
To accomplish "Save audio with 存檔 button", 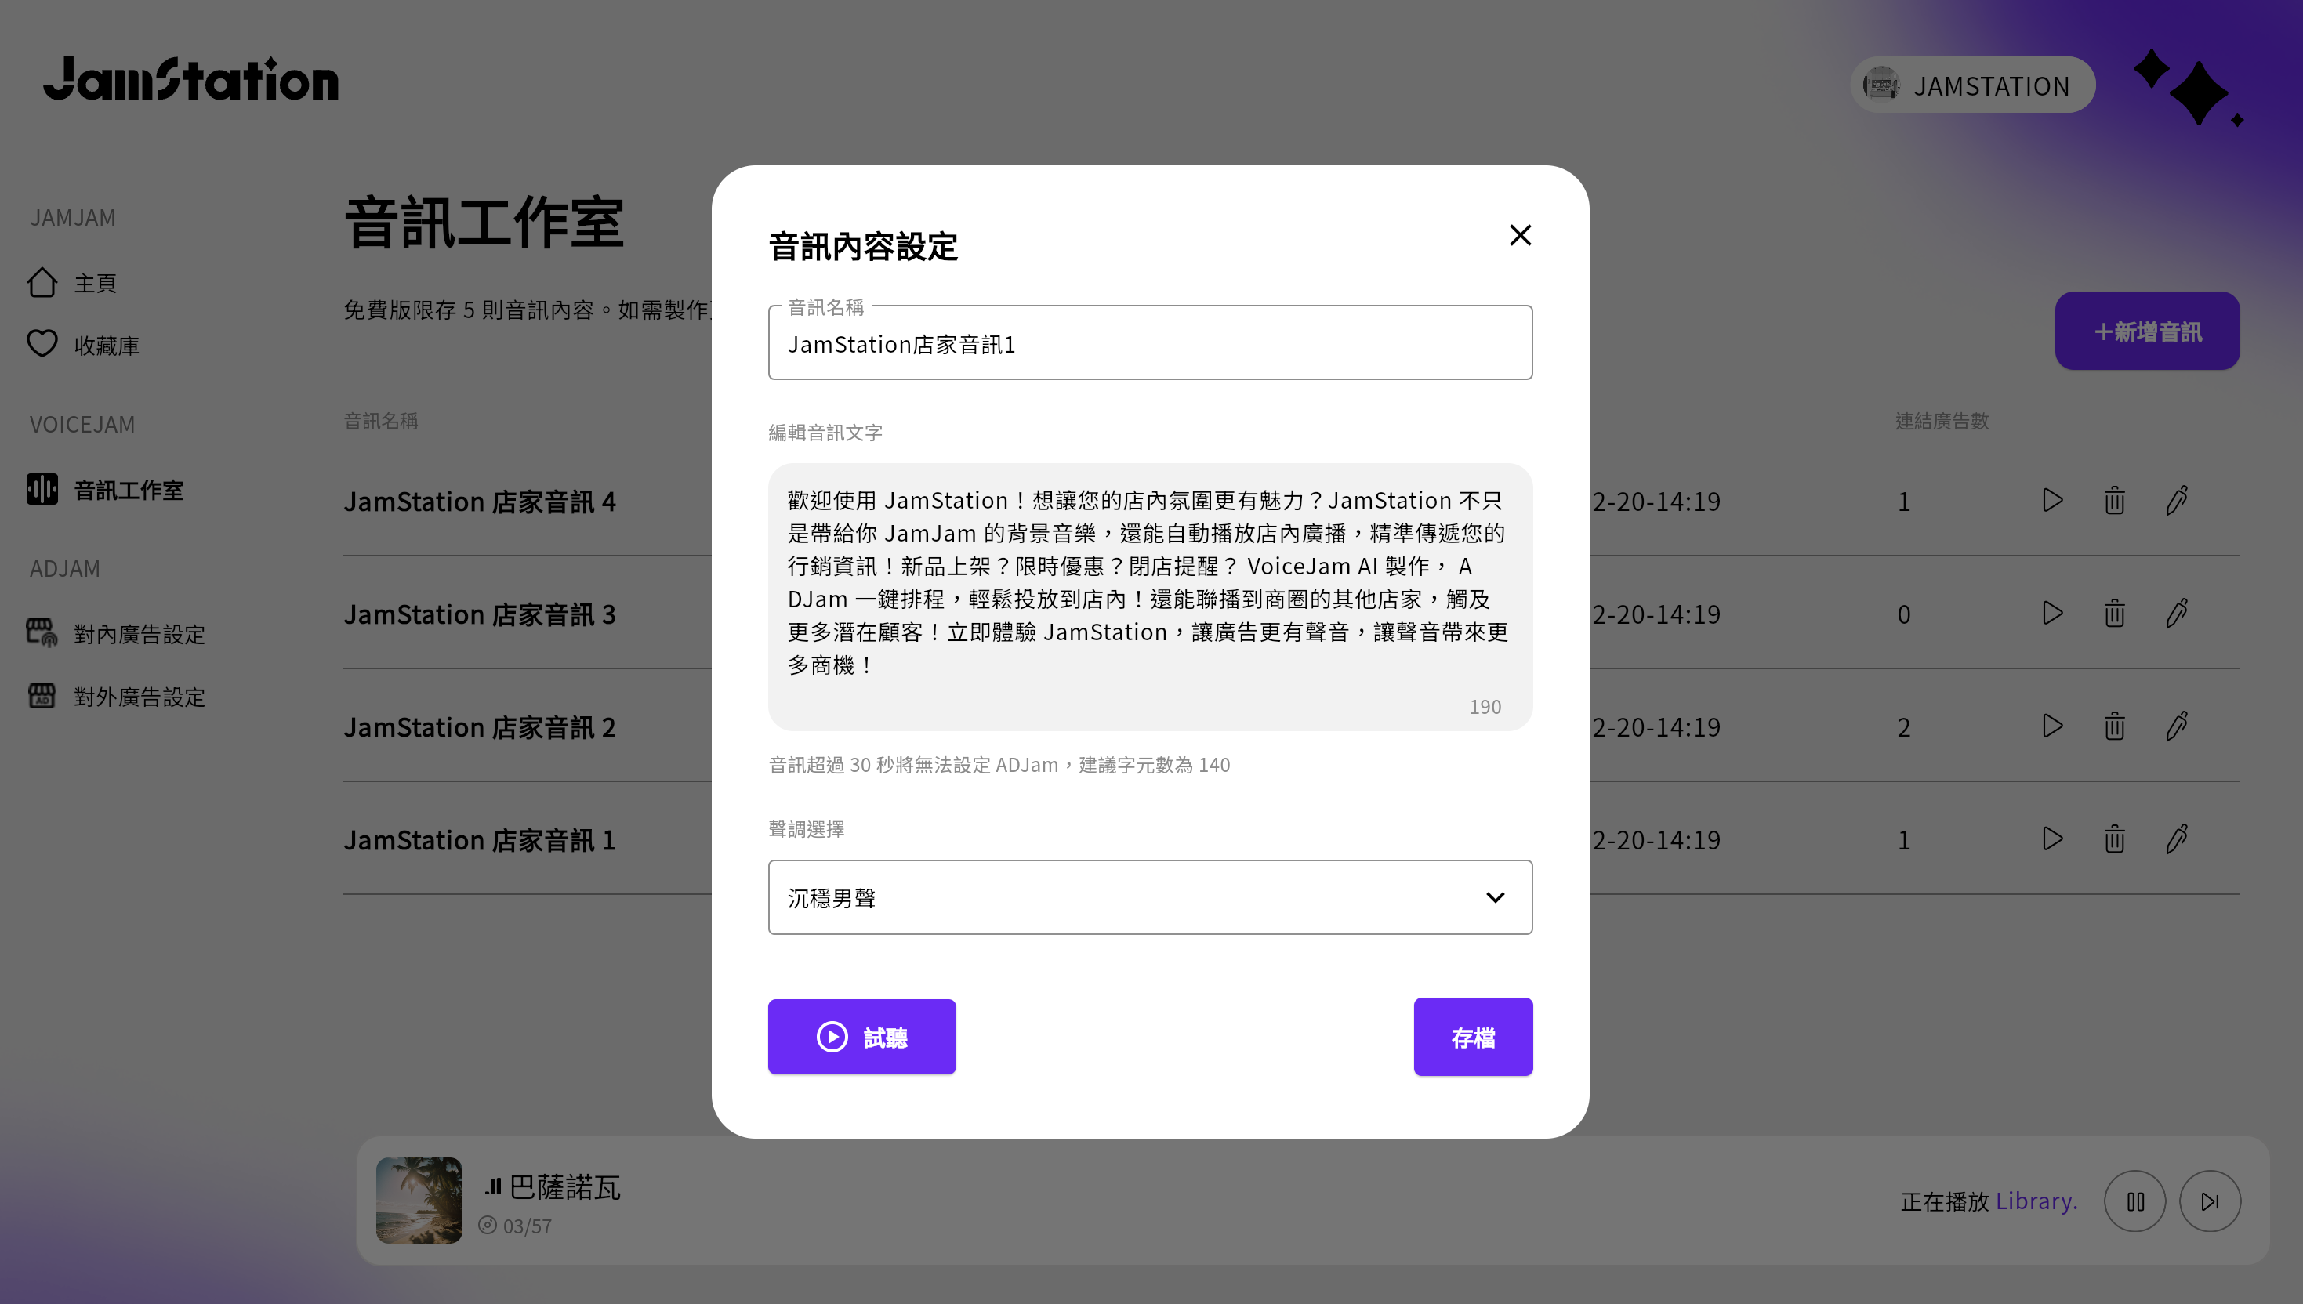I will pyautogui.click(x=1473, y=1037).
